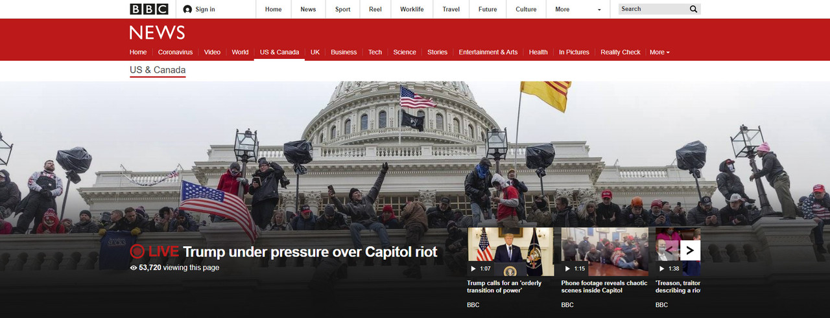The width and height of the screenshot is (830, 318).
Task: Open the More menu in the news navigation
Action: click(659, 52)
